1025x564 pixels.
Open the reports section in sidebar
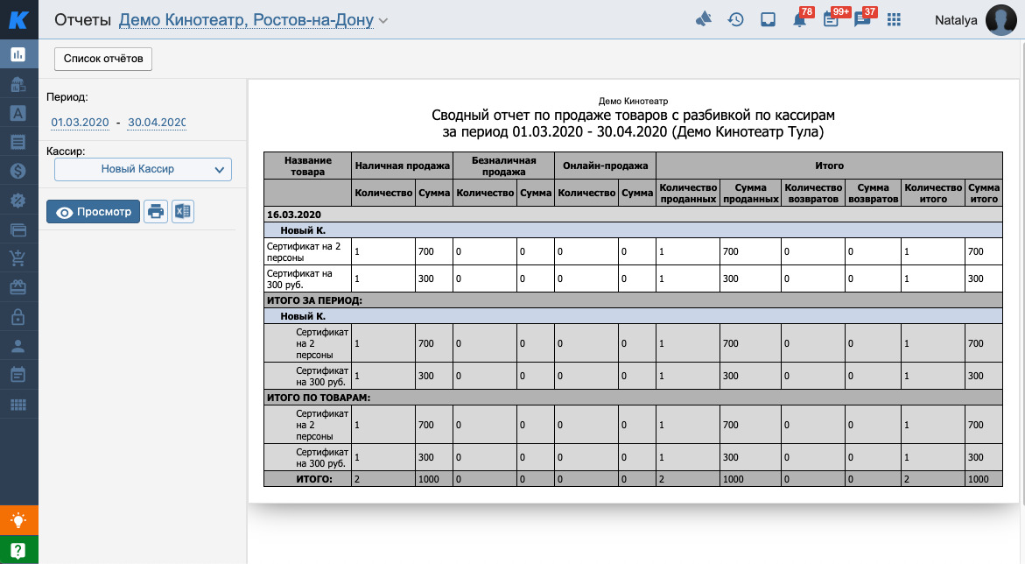[18, 54]
